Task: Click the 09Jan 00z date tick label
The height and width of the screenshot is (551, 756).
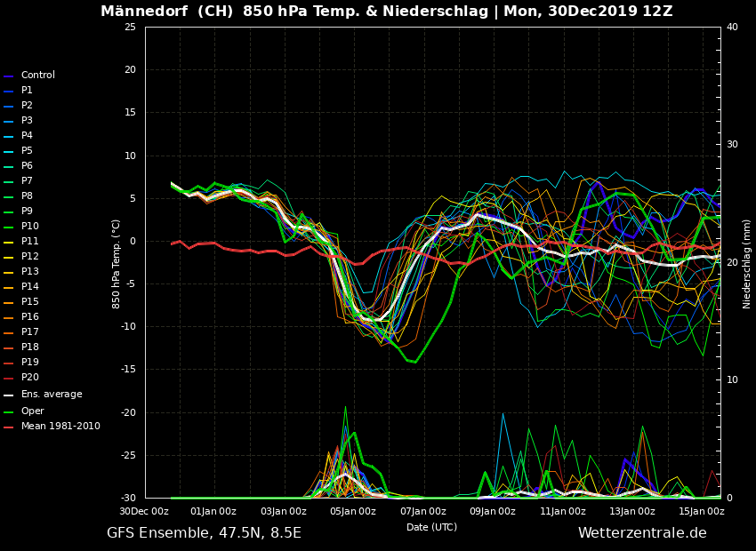Action: (493, 511)
